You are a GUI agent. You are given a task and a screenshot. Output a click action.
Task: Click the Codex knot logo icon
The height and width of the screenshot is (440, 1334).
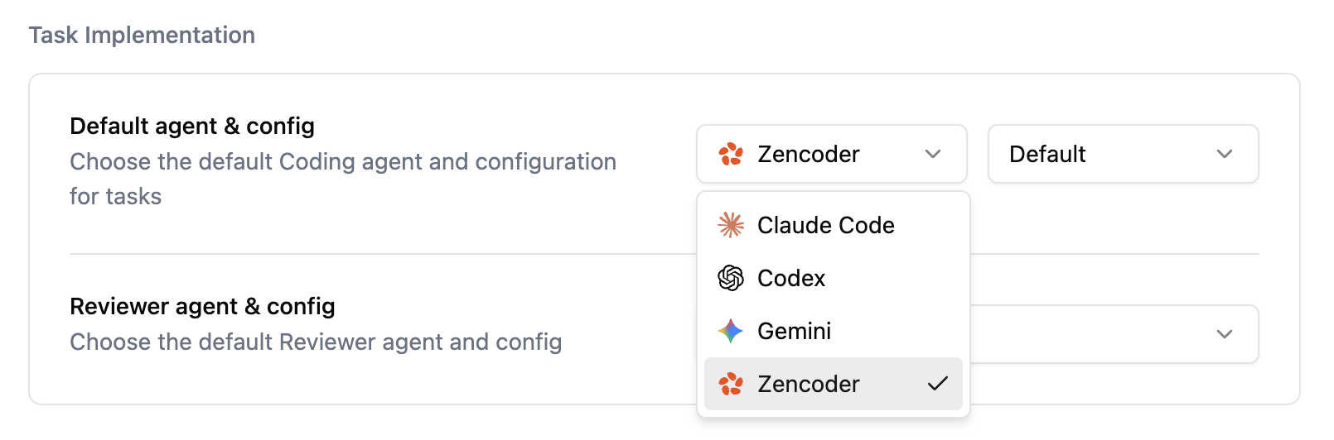click(x=731, y=278)
